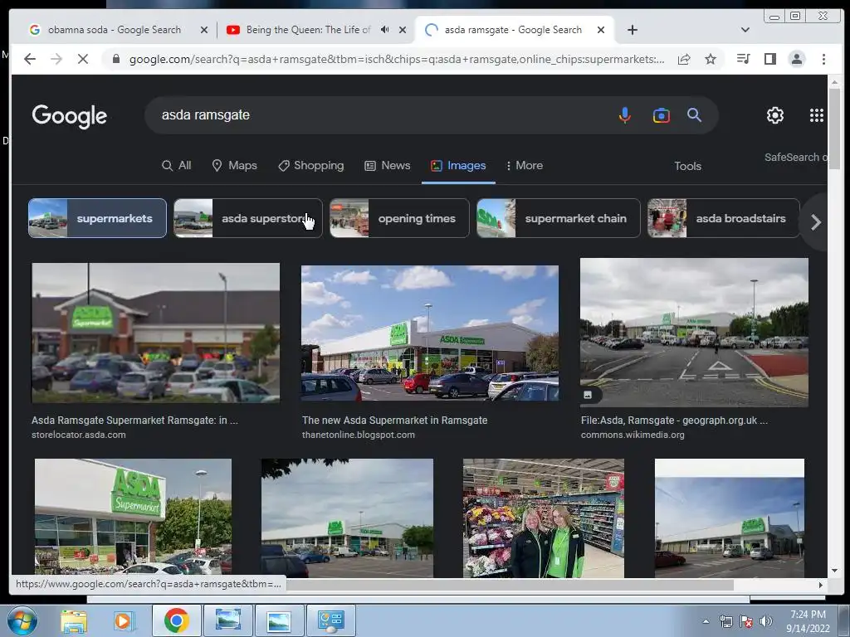Click the horizontal scrollbar right arrow
Image resolution: width=850 pixels, height=637 pixels.
(x=821, y=585)
